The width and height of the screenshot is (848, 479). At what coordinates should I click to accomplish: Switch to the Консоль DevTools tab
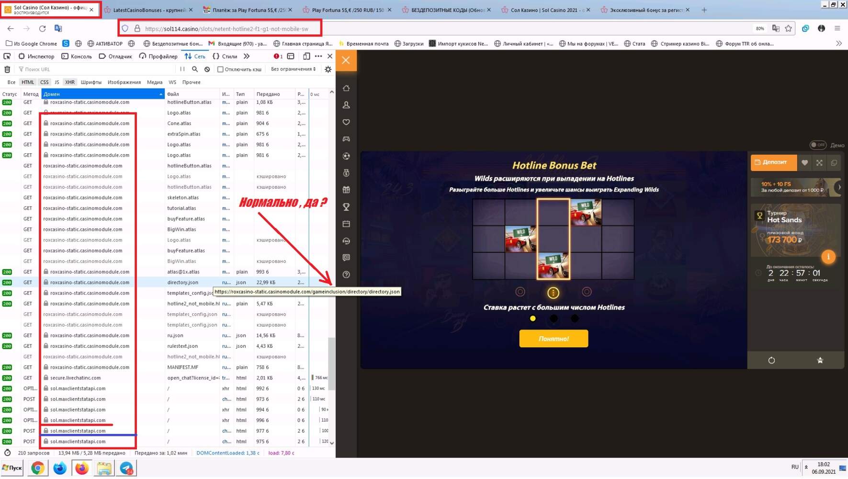point(77,56)
